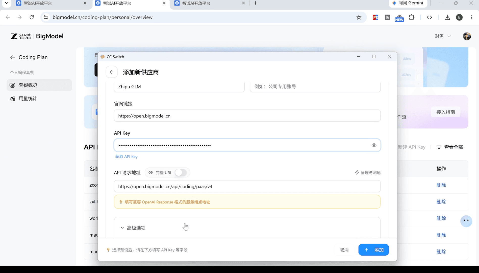This screenshot has width=479, height=273.
Task: Select 套餐概览 in sidebar
Action: [x=39, y=85]
